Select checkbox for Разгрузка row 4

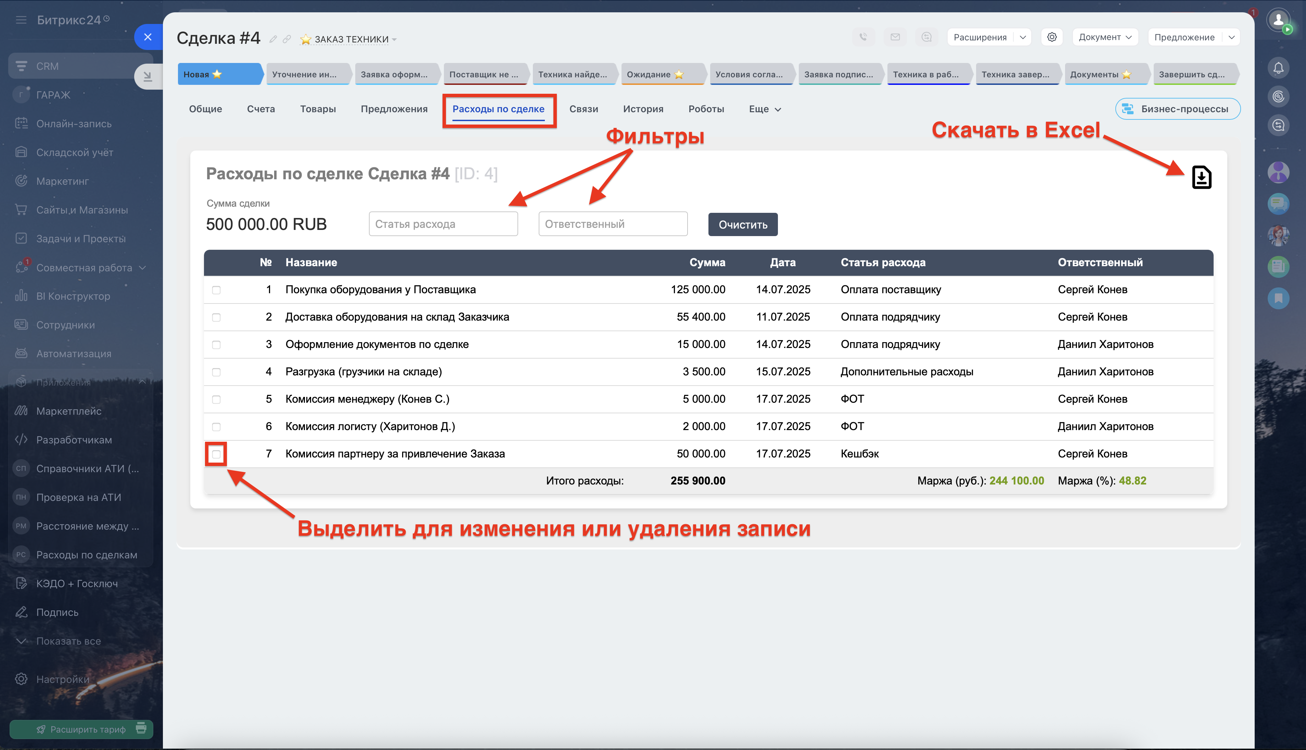coord(216,372)
